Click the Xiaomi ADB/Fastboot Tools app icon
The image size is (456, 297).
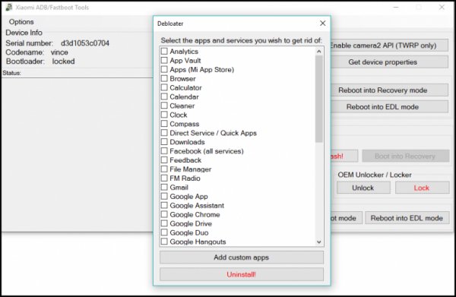[9, 8]
